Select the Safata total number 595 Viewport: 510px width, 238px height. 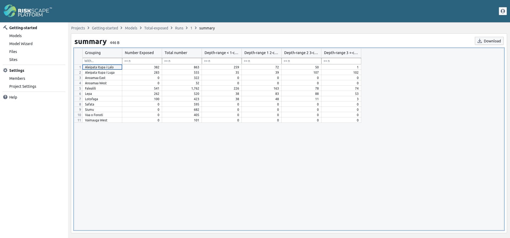[182, 104]
